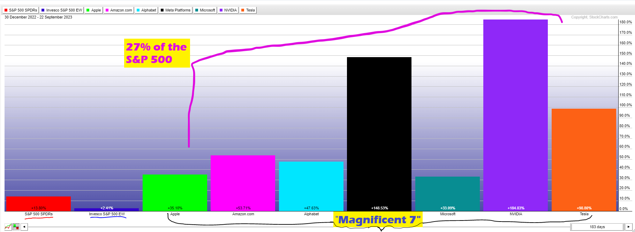Toggle the S&P 500 SPDRs series
This screenshot has width=635, height=232.
click(x=21, y=10)
